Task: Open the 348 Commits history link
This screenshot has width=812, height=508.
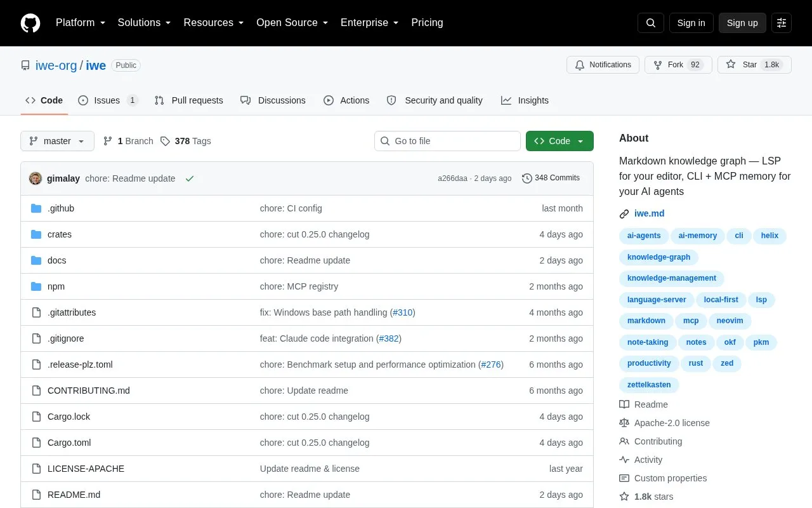Action: click(551, 178)
